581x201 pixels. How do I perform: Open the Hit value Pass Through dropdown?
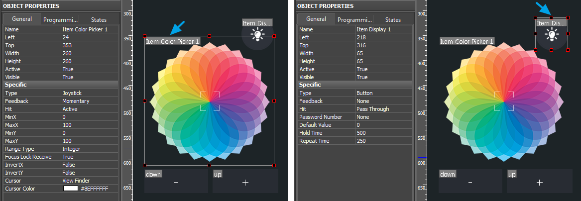tap(383, 109)
